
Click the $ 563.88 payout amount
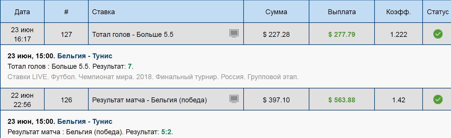coord(342,100)
